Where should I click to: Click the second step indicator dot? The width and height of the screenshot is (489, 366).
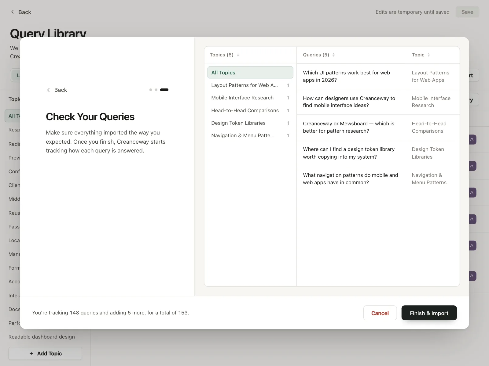tap(156, 90)
